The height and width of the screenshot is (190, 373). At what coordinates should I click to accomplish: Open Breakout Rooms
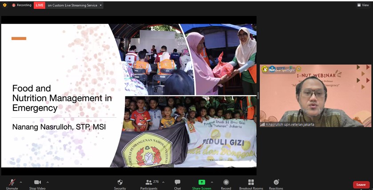[251, 185]
